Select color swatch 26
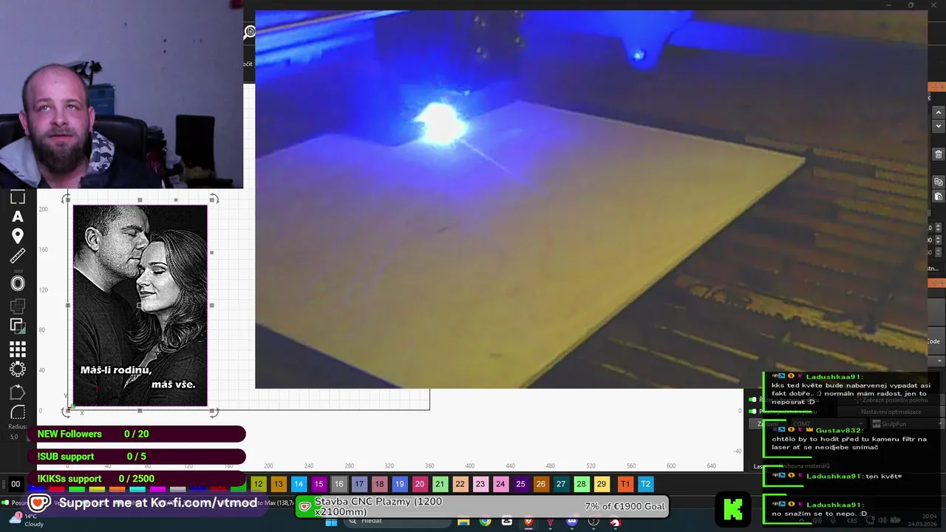Image resolution: width=946 pixels, height=532 pixels. 541,484
